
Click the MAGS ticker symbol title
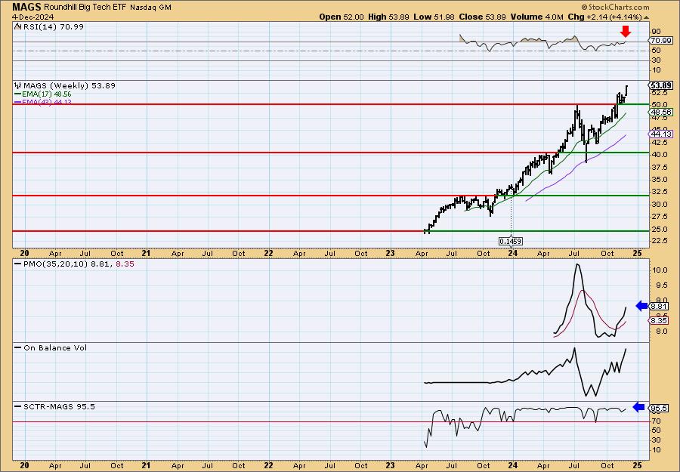(26, 7)
